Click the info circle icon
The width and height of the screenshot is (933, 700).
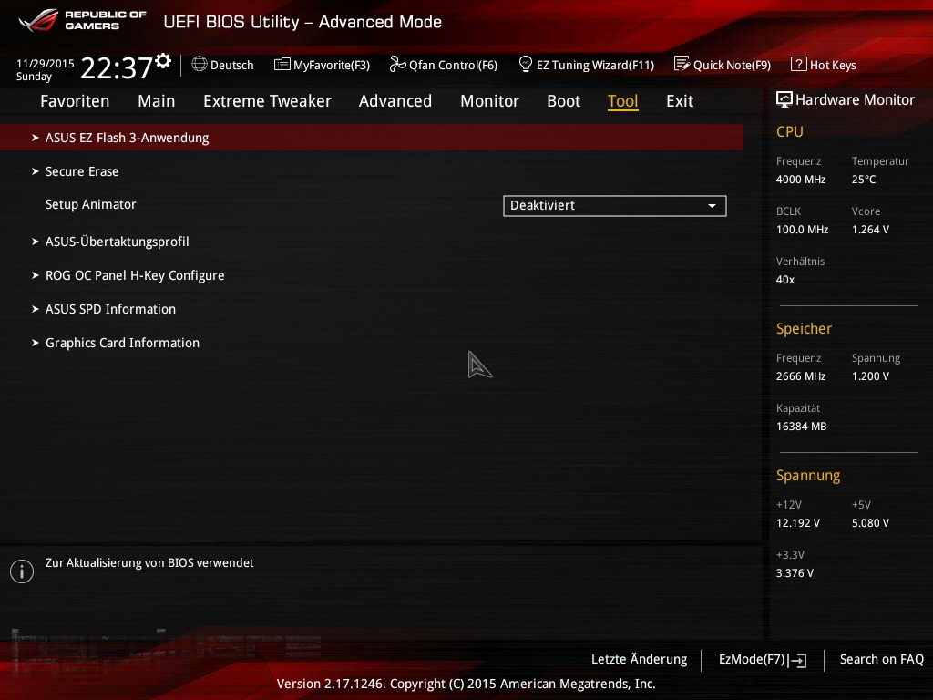pyautogui.click(x=22, y=571)
